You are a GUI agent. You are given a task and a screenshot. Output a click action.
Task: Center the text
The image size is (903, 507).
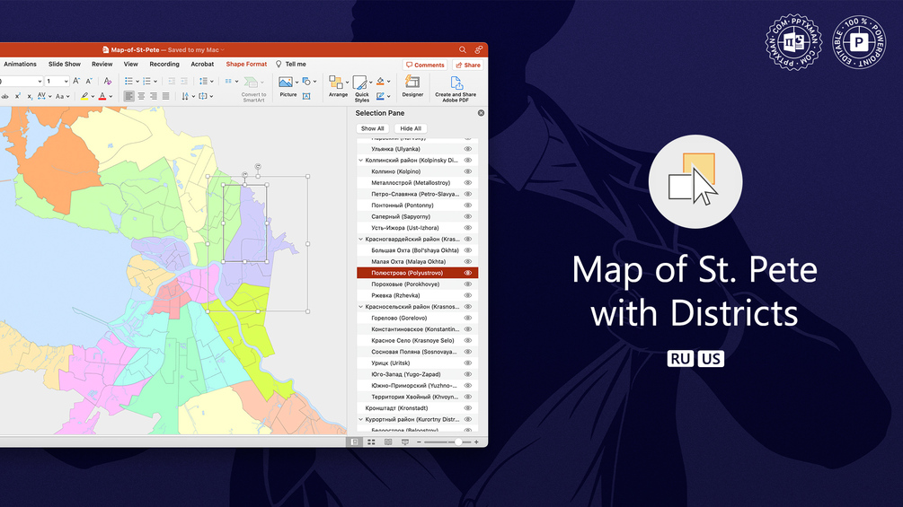pyautogui.click(x=141, y=96)
